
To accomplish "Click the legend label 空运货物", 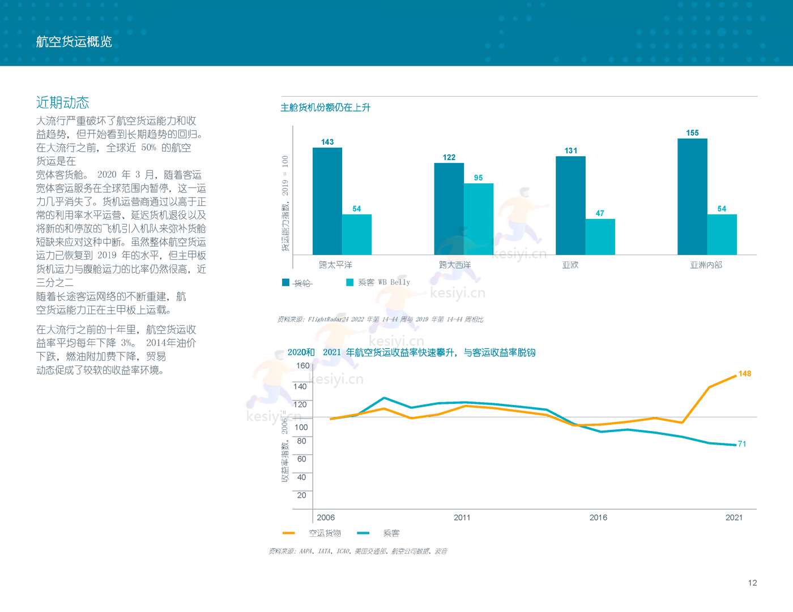I will (325, 533).
